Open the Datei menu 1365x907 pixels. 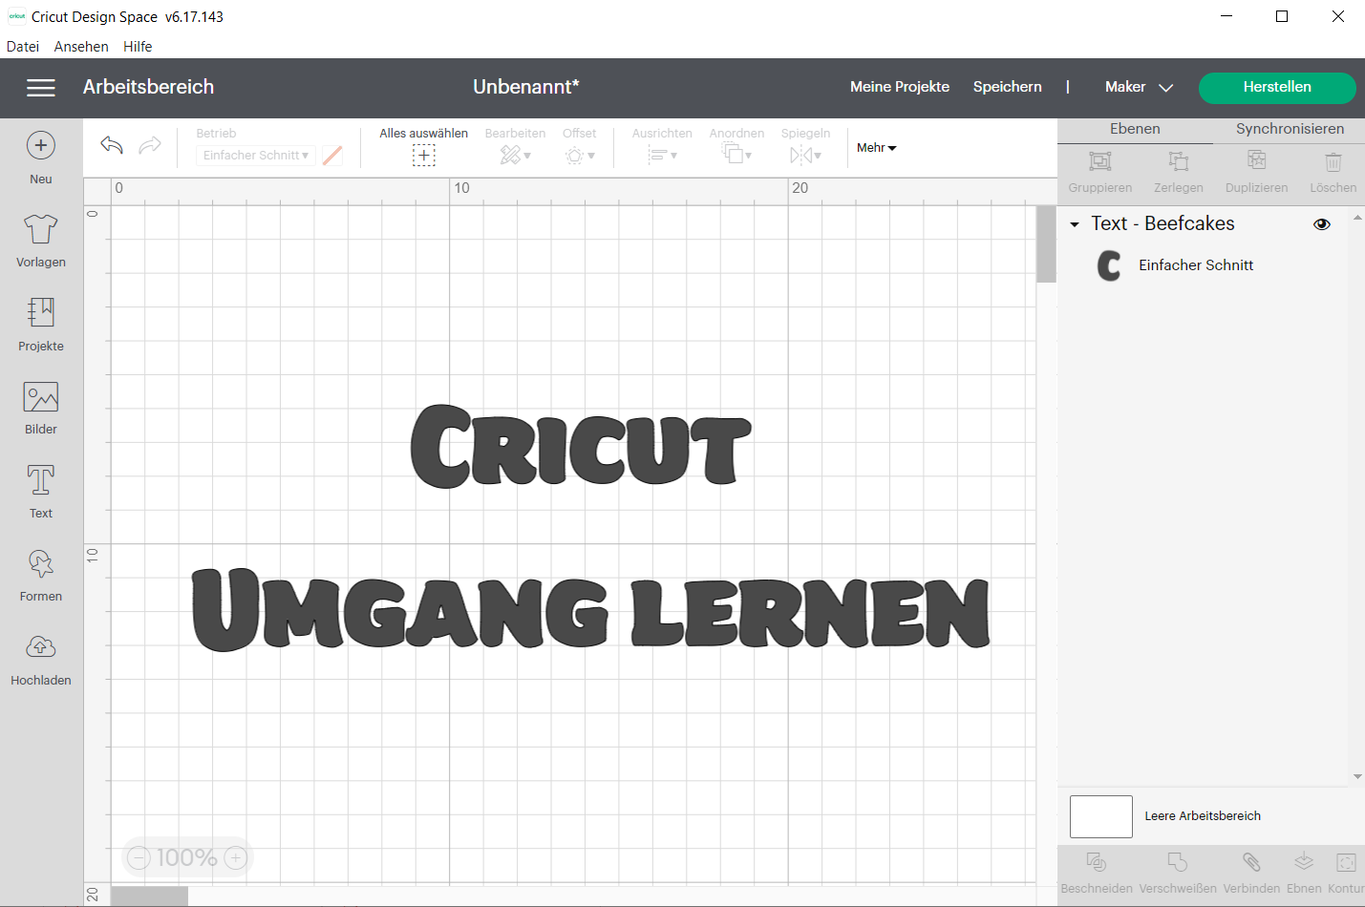tap(23, 46)
